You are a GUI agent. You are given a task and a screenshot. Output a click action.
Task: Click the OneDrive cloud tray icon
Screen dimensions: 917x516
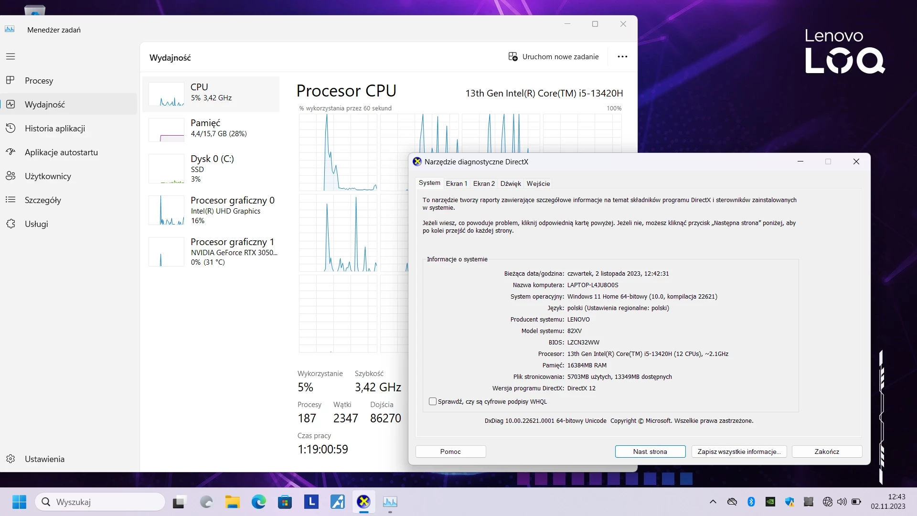click(x=732, y=502)
